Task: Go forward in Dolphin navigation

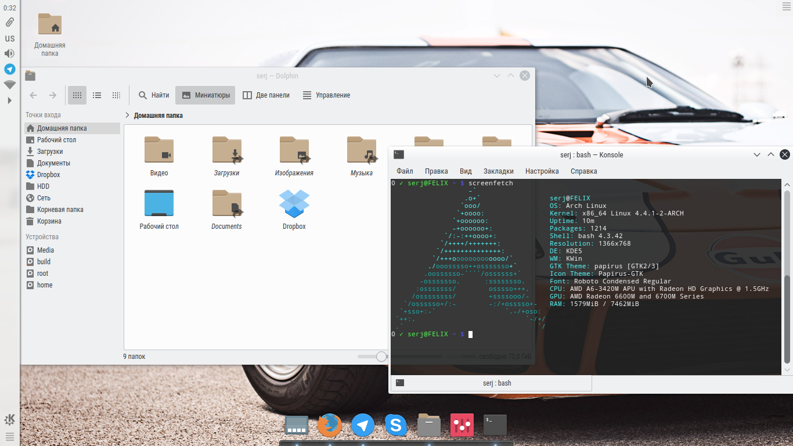Action: point(52,95)
